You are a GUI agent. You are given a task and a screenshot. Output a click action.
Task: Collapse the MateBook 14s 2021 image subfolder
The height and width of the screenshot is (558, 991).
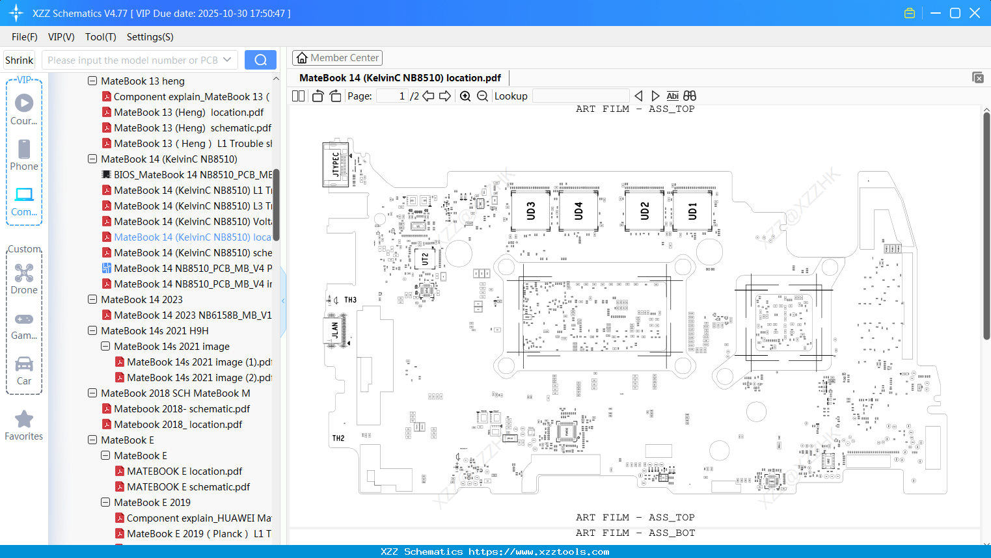(x=105, y=346)
